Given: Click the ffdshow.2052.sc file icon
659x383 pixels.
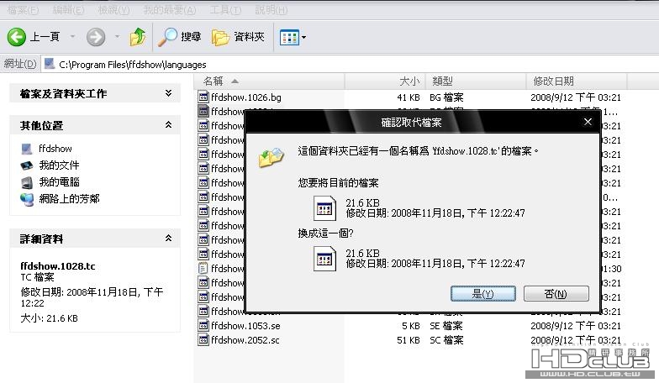Looking at the screenshot, I should point(203,340).
